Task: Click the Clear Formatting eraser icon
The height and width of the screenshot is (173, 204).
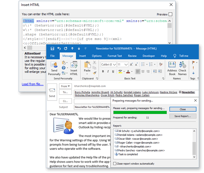Action: (x=161, y=64)
